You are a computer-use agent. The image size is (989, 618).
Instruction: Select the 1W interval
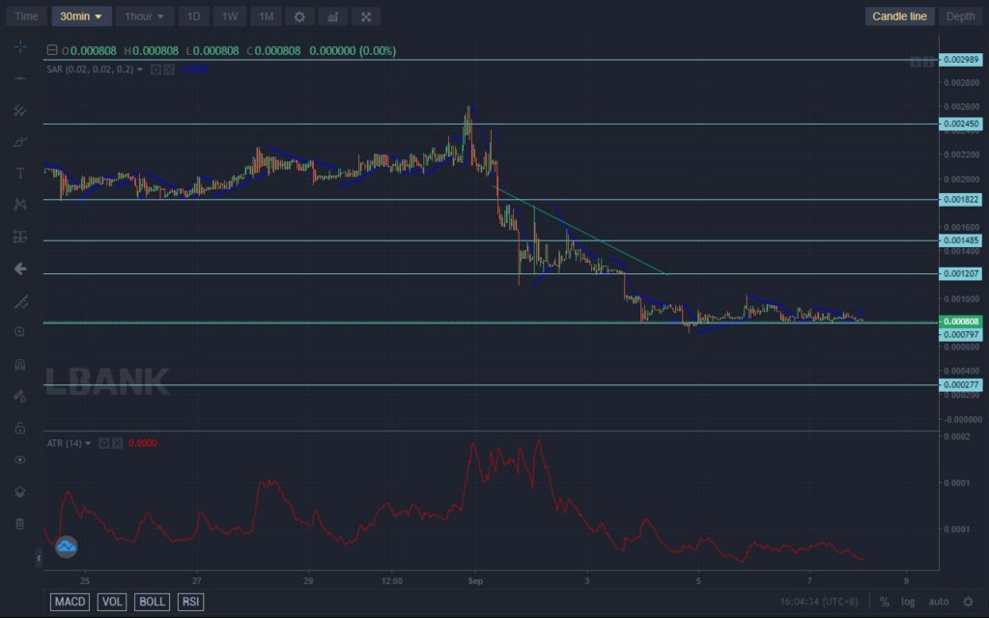[230, 16]
